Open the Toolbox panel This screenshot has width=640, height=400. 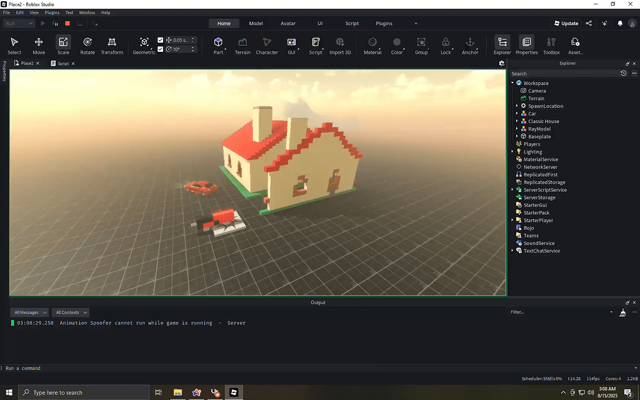click(x=551, y=44)
